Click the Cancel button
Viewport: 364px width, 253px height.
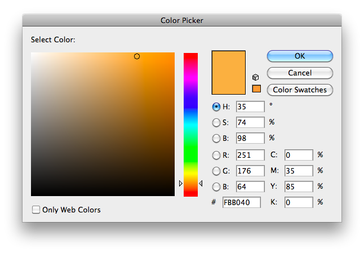300,73
